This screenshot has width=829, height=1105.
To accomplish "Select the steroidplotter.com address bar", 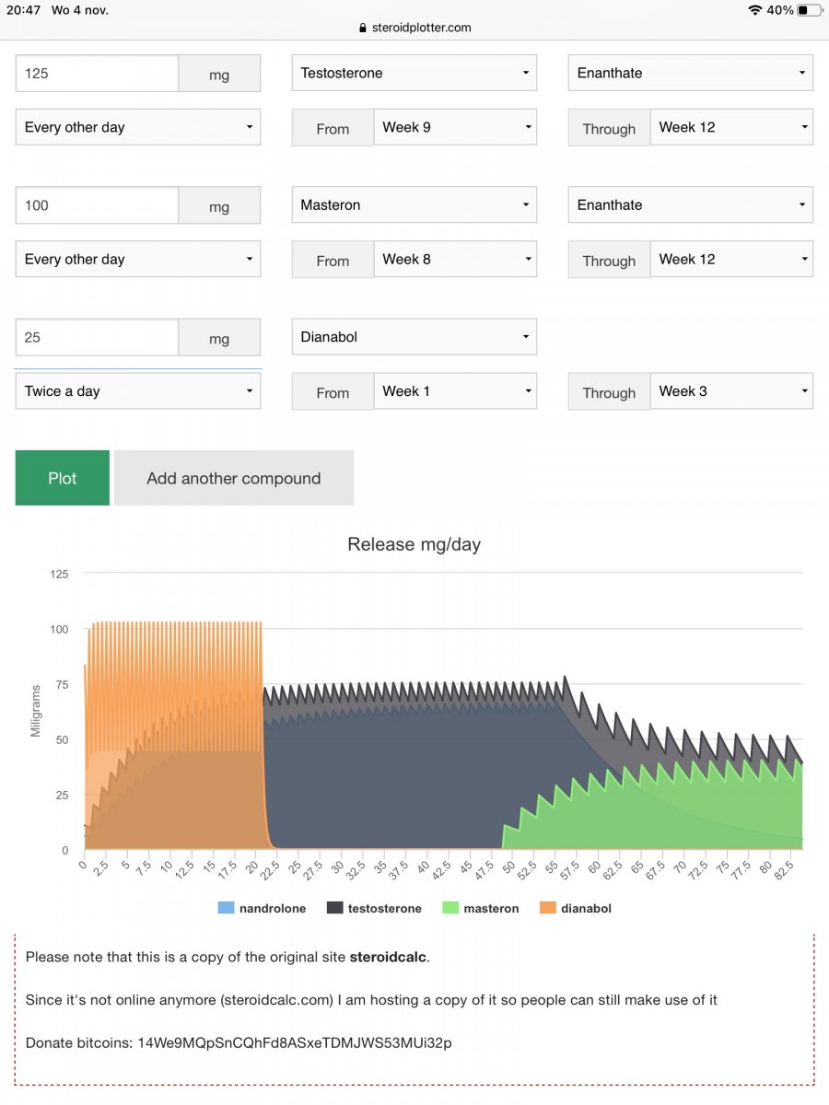I will point(414,28).
